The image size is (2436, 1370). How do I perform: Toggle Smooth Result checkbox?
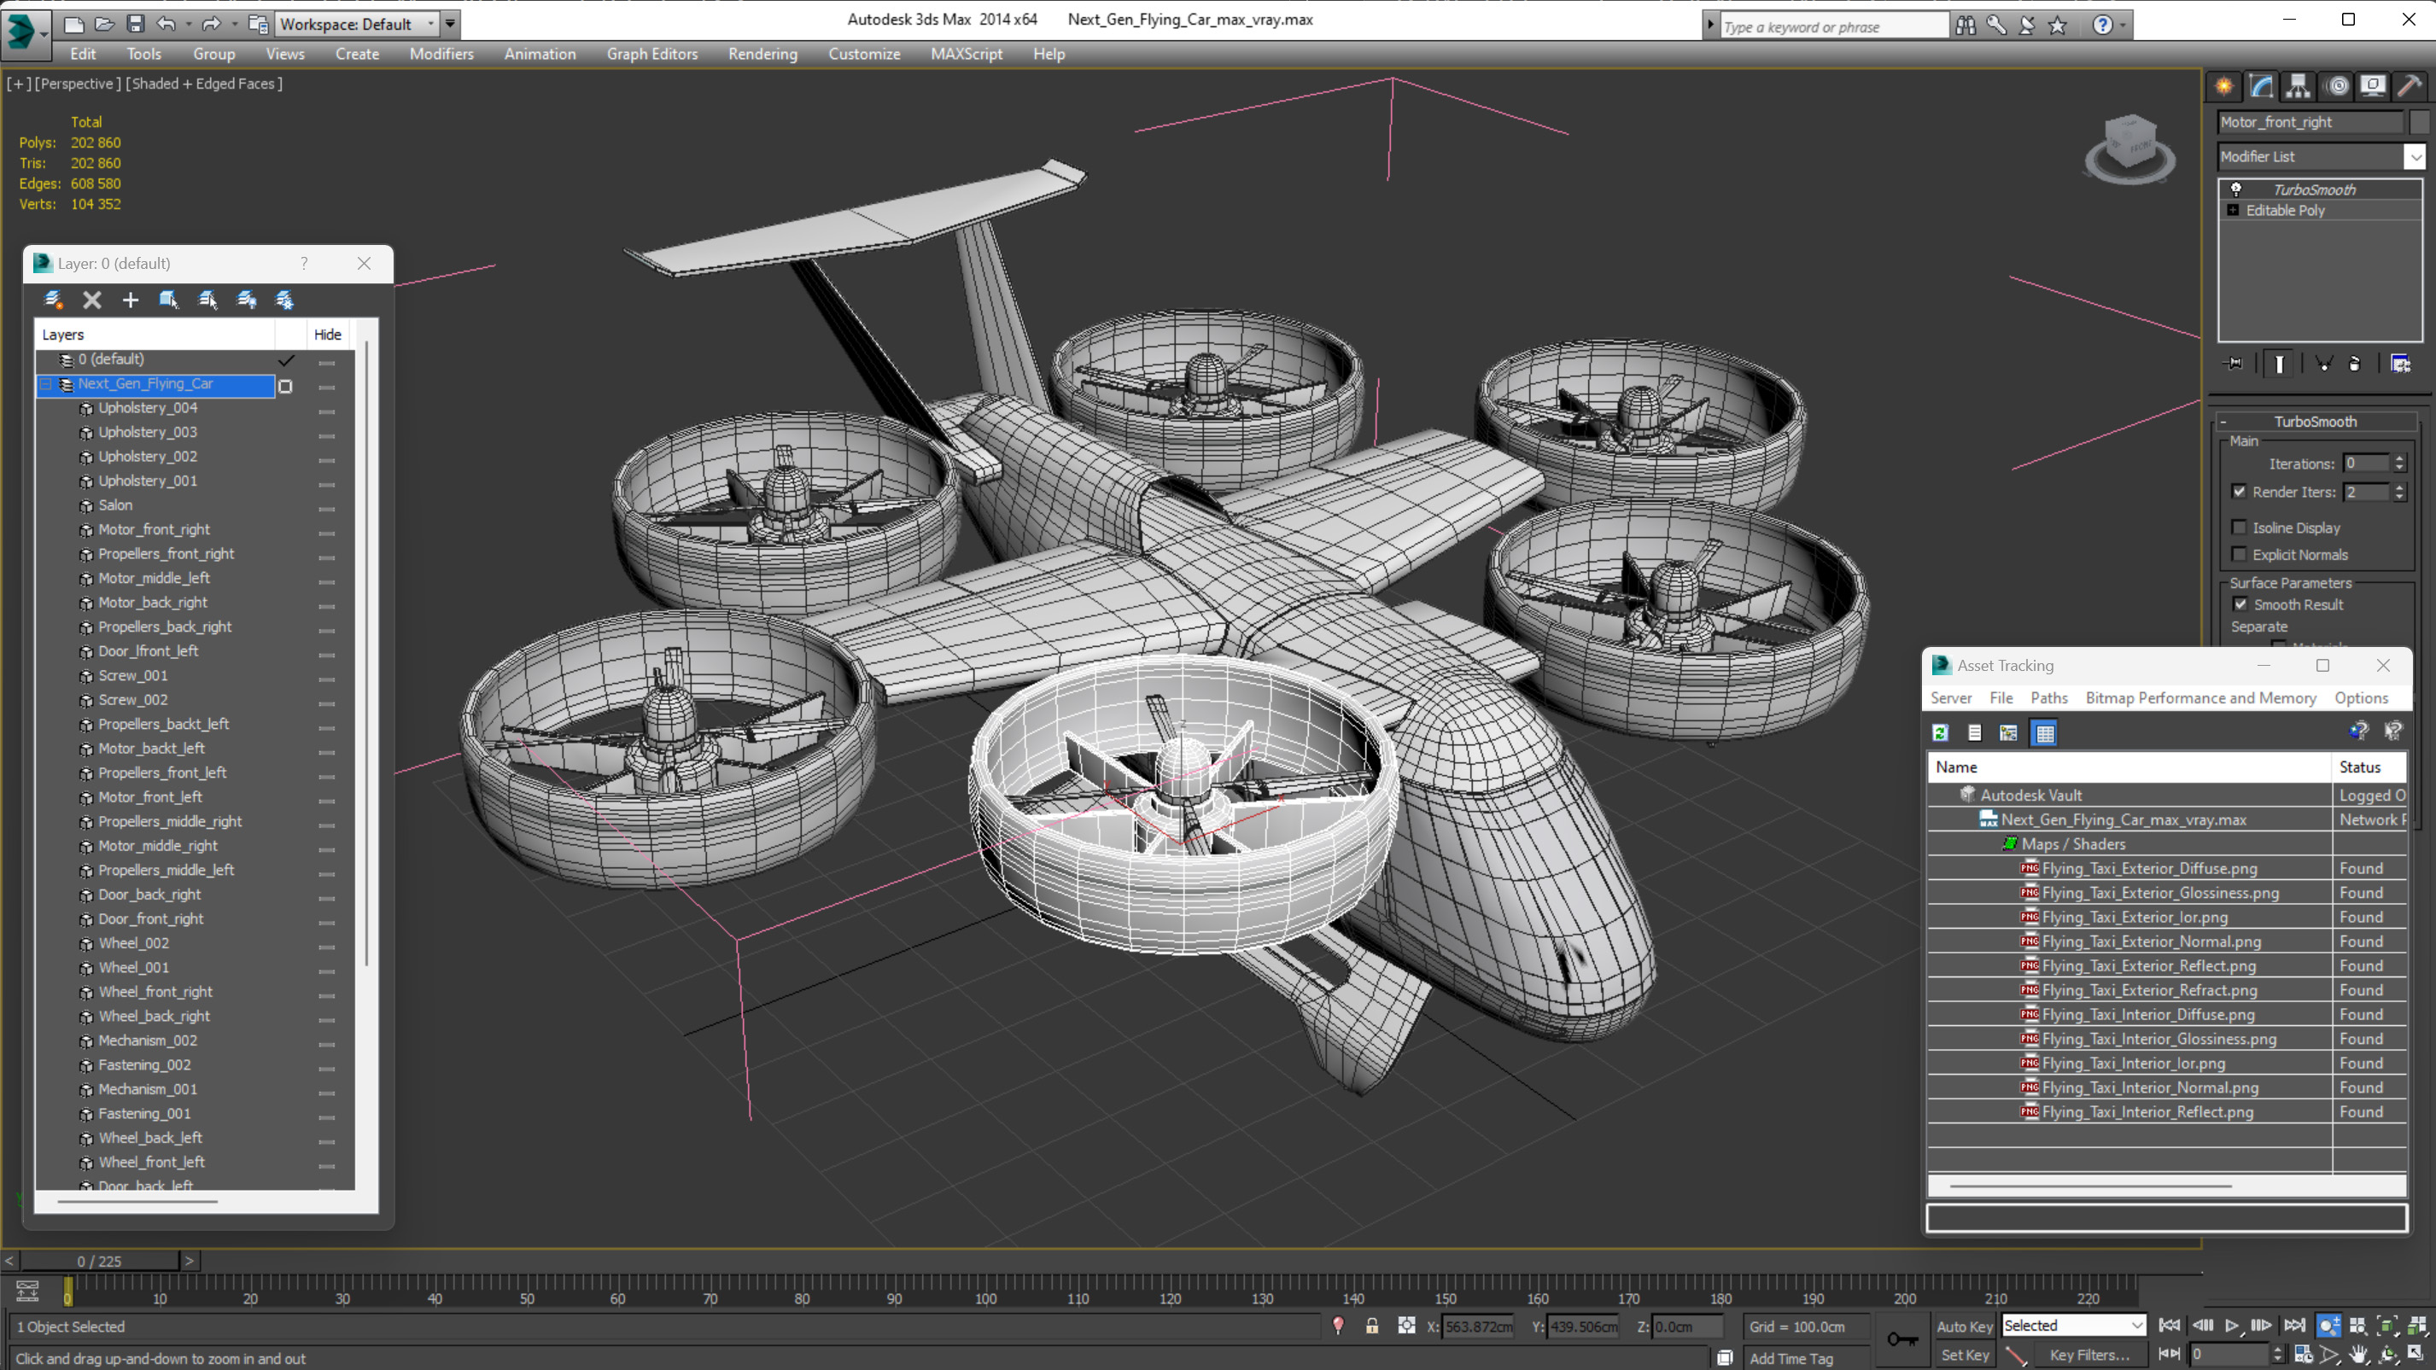[2241, 603]
